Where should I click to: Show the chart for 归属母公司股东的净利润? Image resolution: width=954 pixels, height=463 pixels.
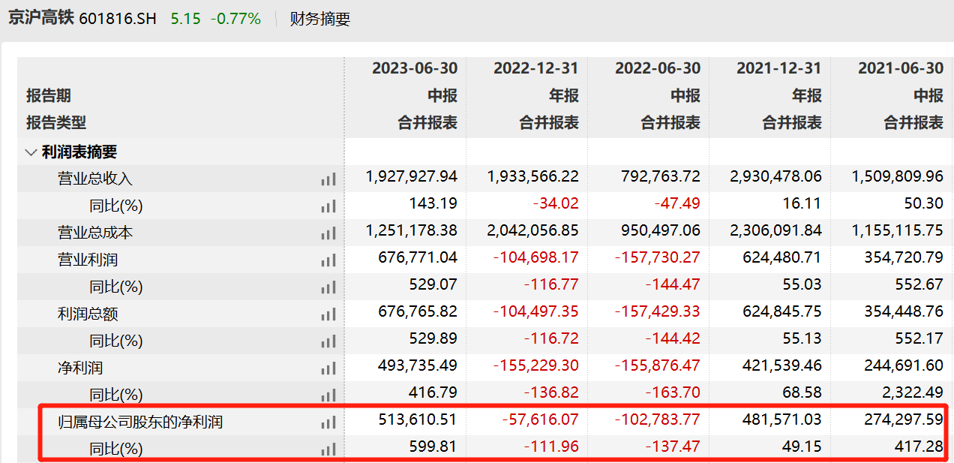coord(328,422)
